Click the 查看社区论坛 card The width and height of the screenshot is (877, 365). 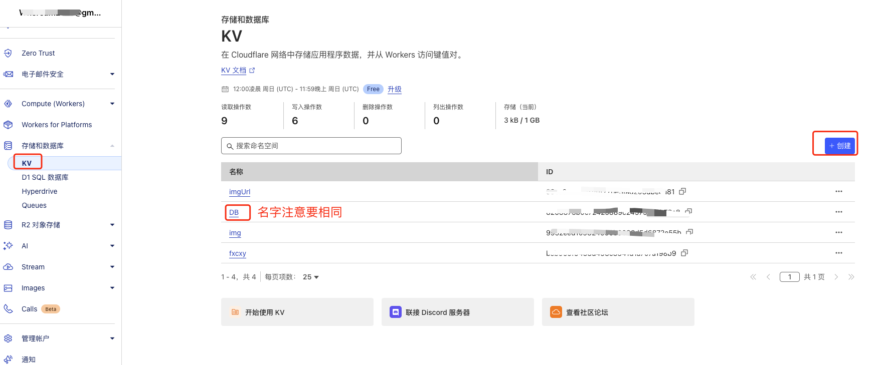(x=618, y=312)
